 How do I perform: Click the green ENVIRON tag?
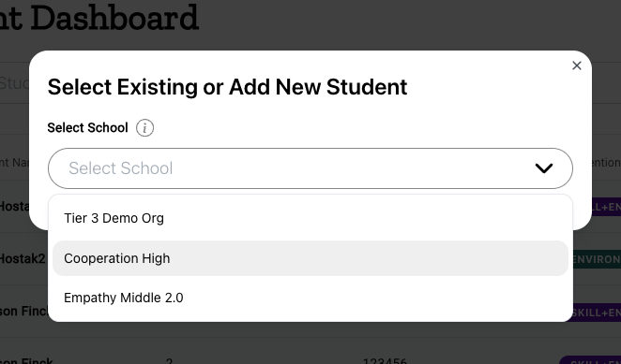pyautogui.click(x=597, y=259)
